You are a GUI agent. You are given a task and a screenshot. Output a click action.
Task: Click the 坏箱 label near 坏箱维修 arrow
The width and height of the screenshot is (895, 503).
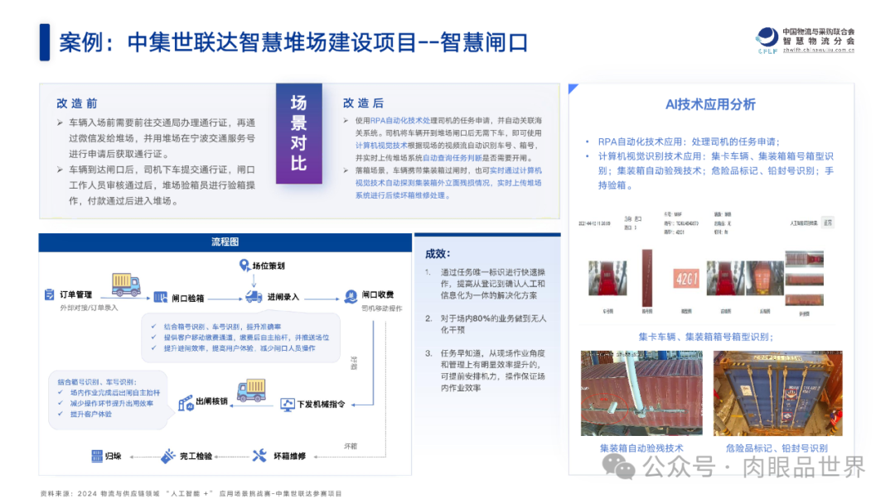coord(351,446)
